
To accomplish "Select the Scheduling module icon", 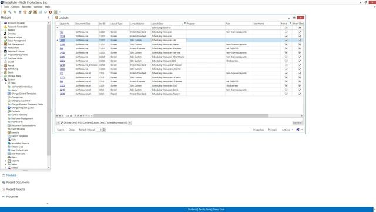I will pos(5,69).
